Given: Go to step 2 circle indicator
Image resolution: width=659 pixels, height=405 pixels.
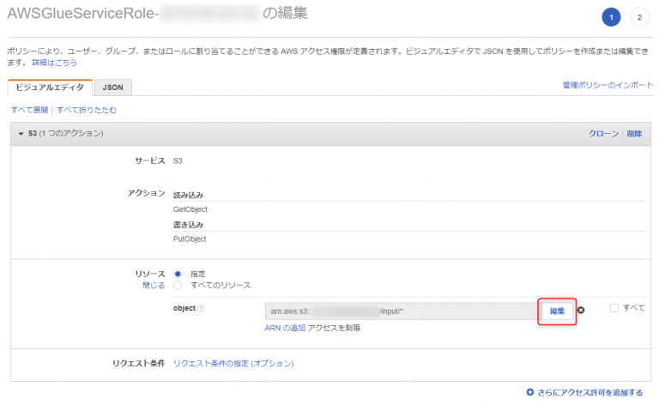Looking at the screenshot, I should 639,17.
